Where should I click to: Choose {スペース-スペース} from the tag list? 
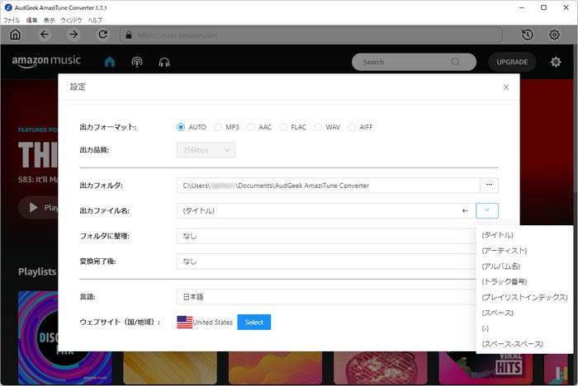[x=513, y=344]
